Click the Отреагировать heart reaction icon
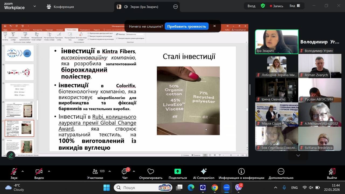Screen dimensions: 345x194 pyautogui.click(x=151, y=172)
